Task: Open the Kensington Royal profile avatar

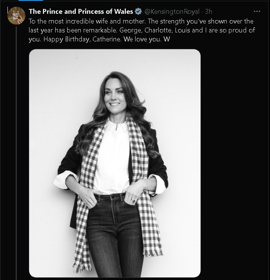Action: (16, 15)
